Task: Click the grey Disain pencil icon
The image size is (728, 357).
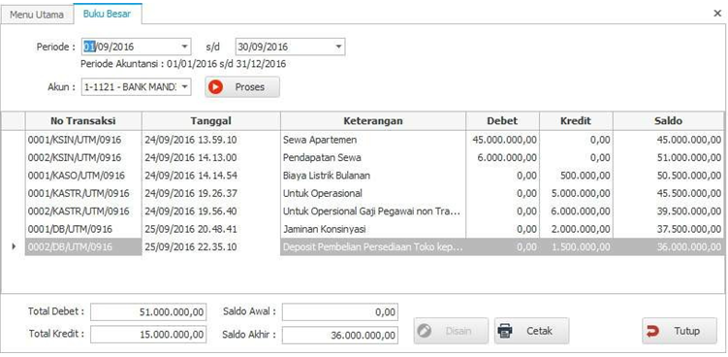Action: pyautogui.click(x=424, y=331)
